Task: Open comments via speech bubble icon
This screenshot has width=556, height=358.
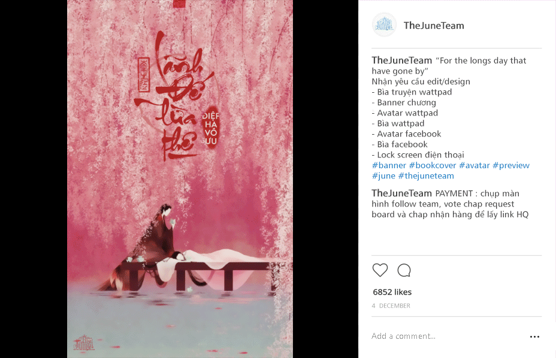Action: coord(404,270)
